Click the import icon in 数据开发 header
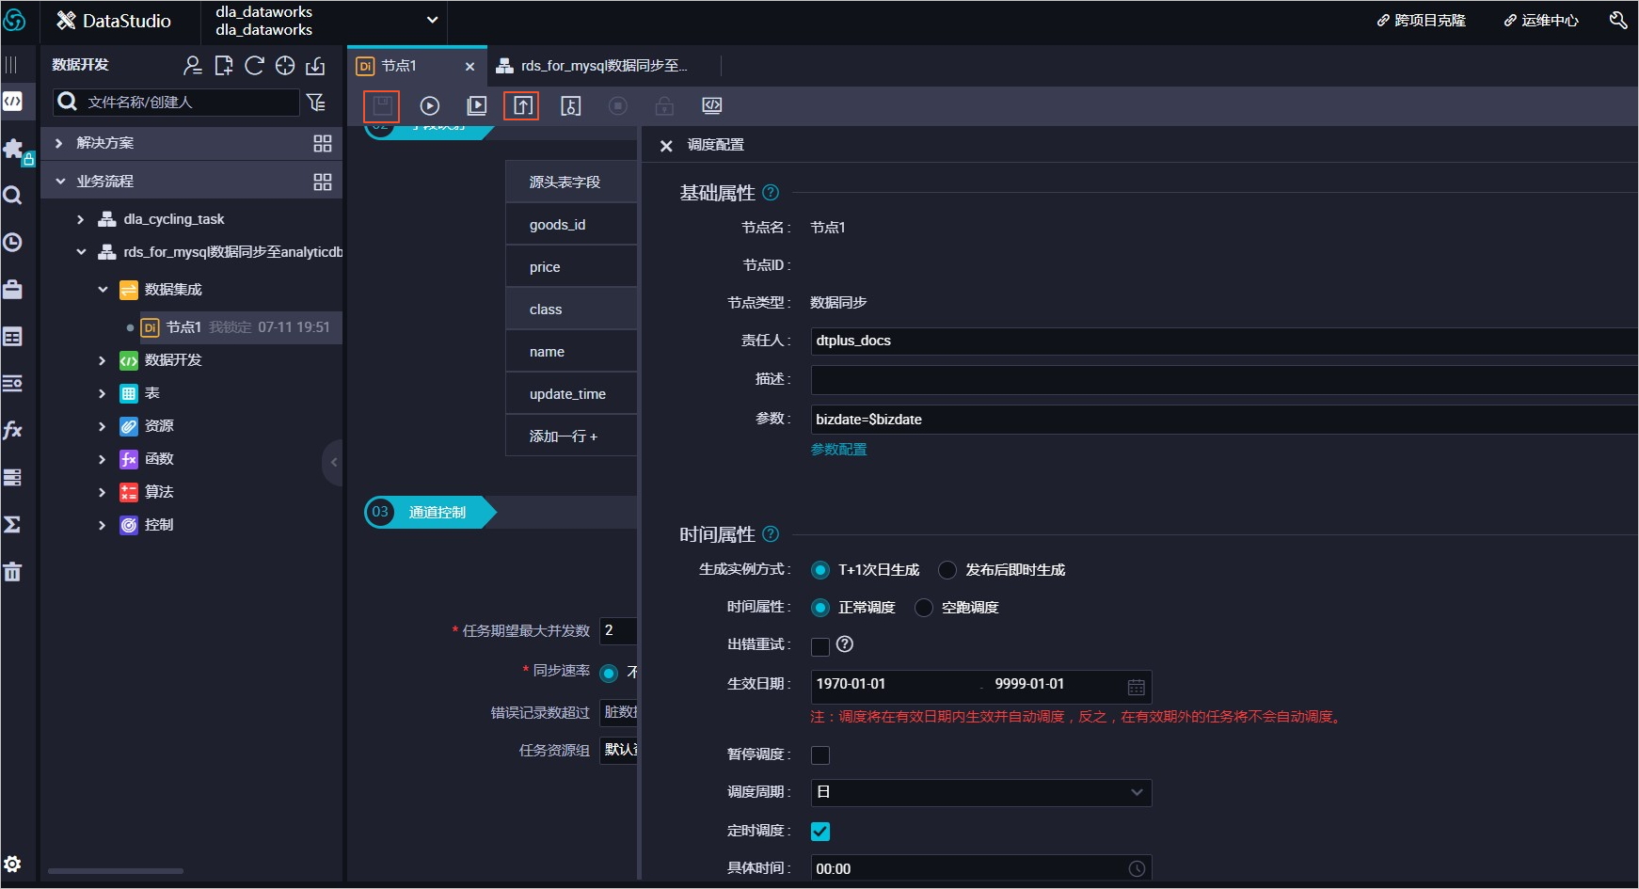 click(x=316, y=65)
